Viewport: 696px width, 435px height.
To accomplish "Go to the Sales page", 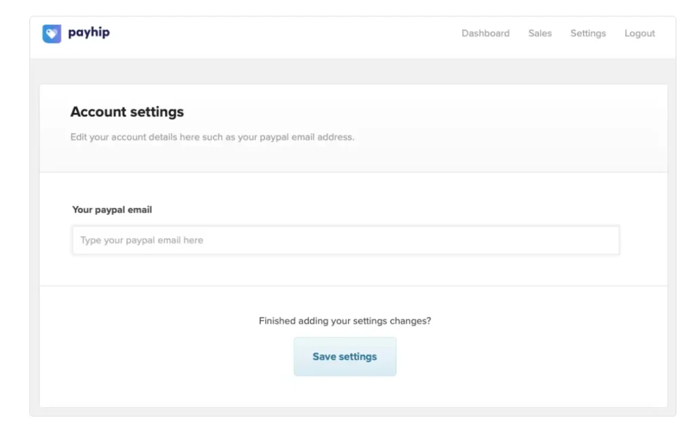I will pyautogui.click(x=540, y=33).
